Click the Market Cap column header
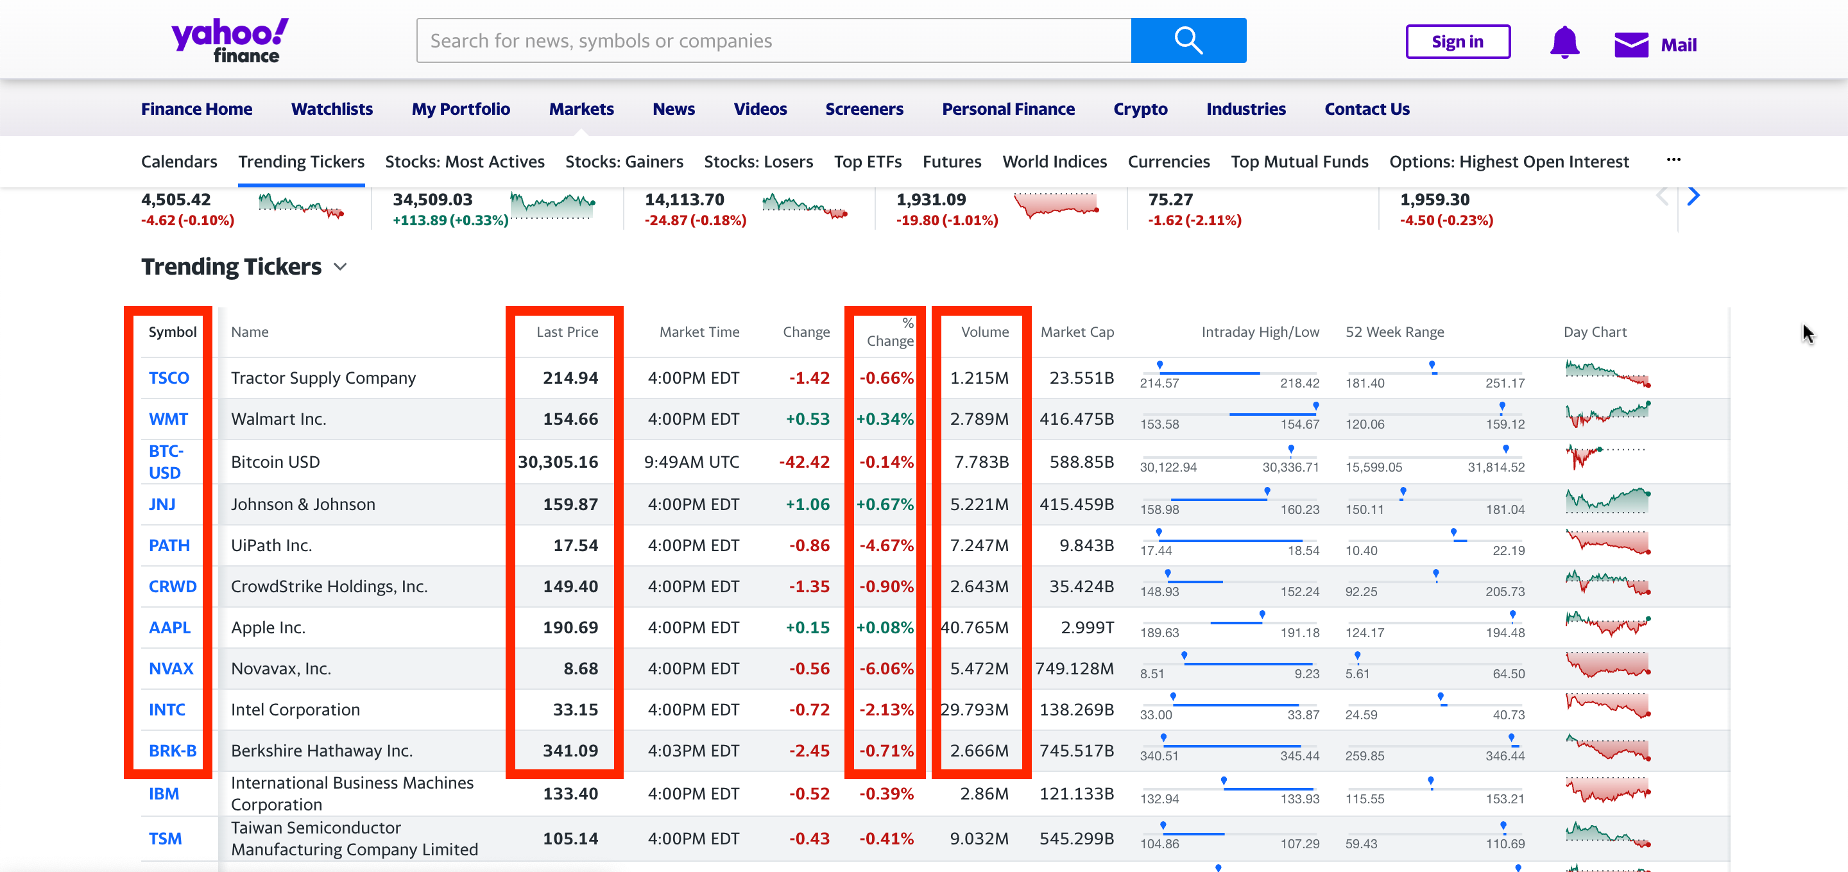The width and height of the screenshot is (1848, 872). tap(1077, 331)
